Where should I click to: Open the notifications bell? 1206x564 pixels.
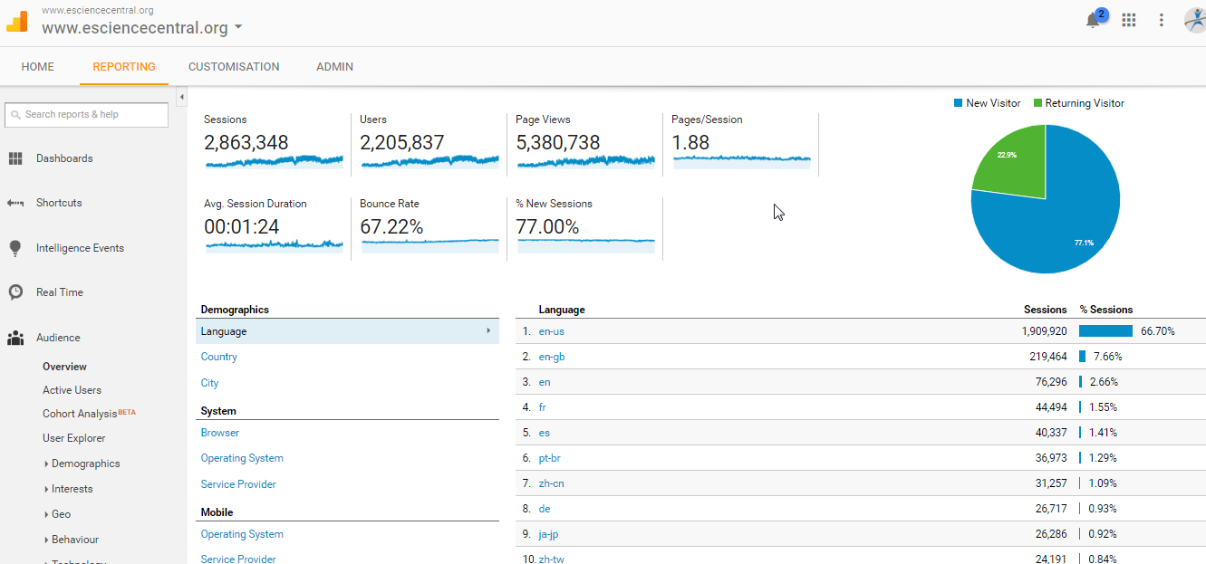point(1093,18)
